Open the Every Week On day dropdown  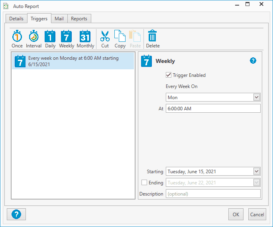[x=256, y=97]
